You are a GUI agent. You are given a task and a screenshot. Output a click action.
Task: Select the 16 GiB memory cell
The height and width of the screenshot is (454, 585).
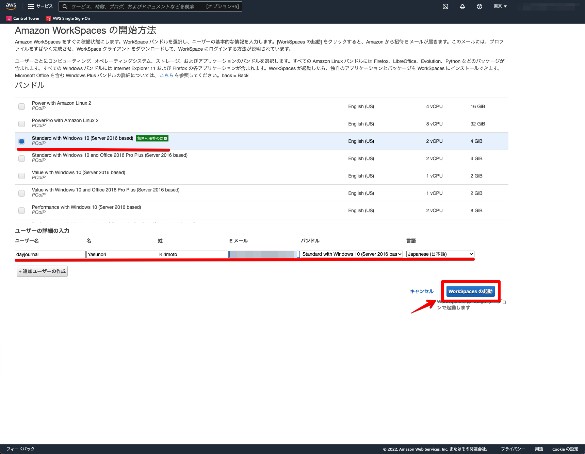[478, 106]
